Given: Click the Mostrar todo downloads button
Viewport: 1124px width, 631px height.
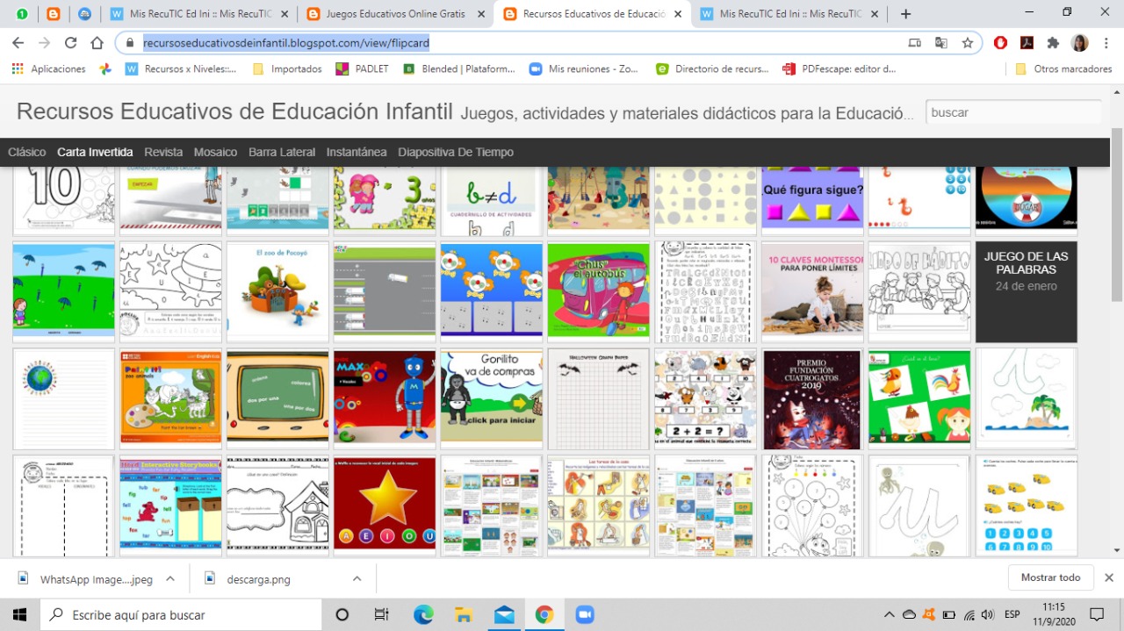Looking at the screenshot, I should click(1050, 577).
